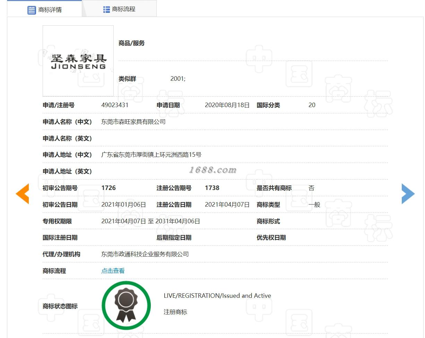This screenshot has height=338, width=425.
Task: Click the 注册公告期号 label
Action: 174,188
